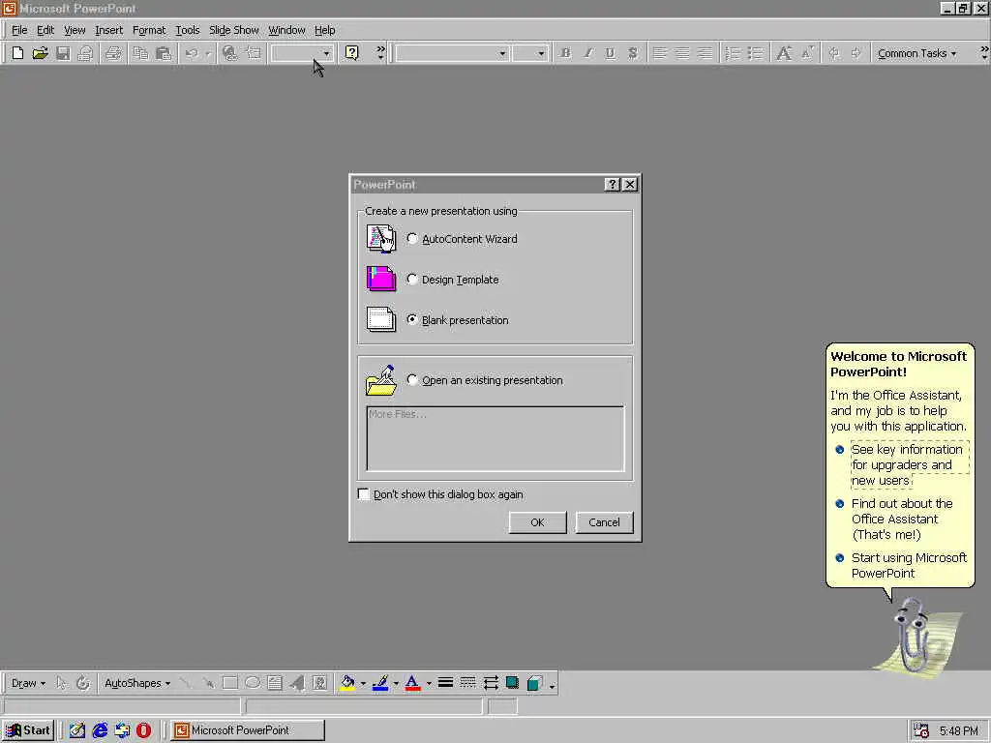Apply yellow Fill Color paint bucket

347,683
